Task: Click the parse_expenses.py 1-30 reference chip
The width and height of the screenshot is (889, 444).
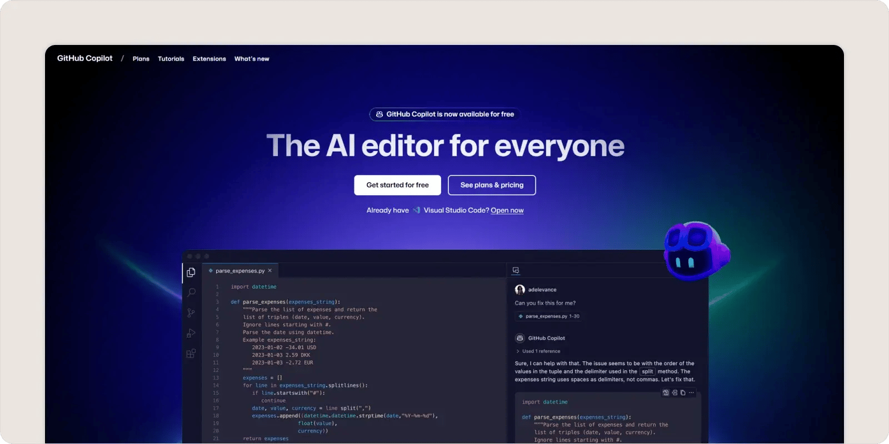Action: (548, 316)
